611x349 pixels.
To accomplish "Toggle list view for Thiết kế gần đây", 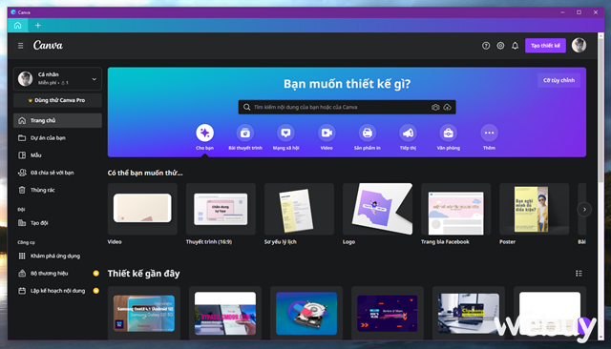I will pyautogui.click(x=579, y=274).
